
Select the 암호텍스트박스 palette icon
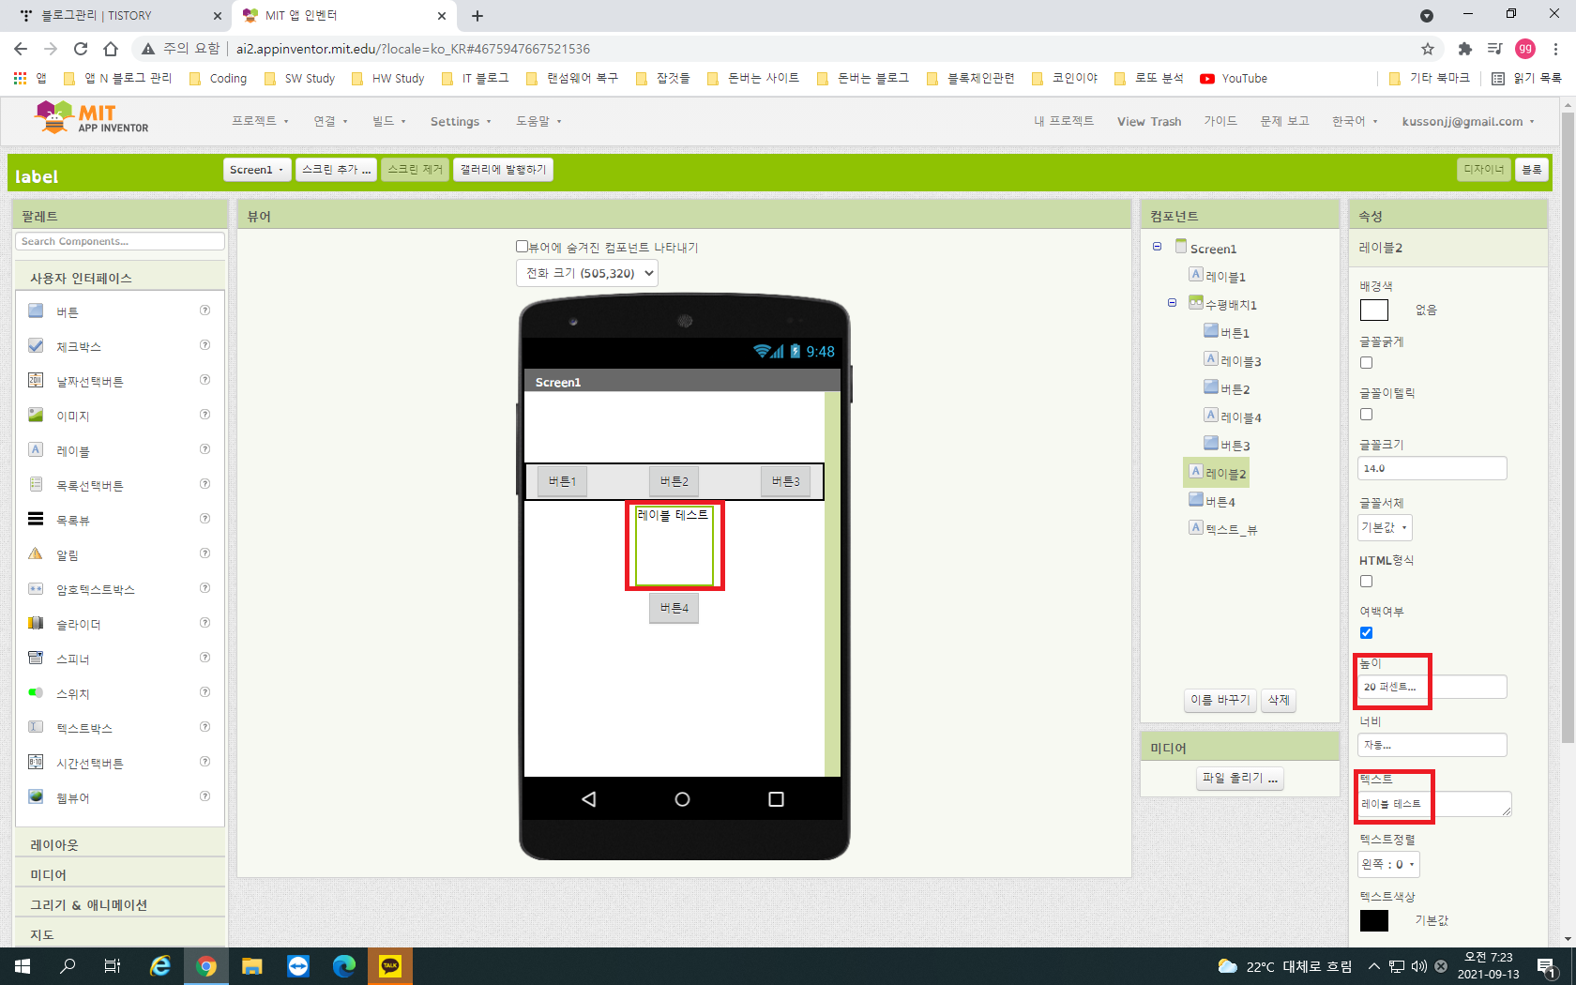pos(36,588)
